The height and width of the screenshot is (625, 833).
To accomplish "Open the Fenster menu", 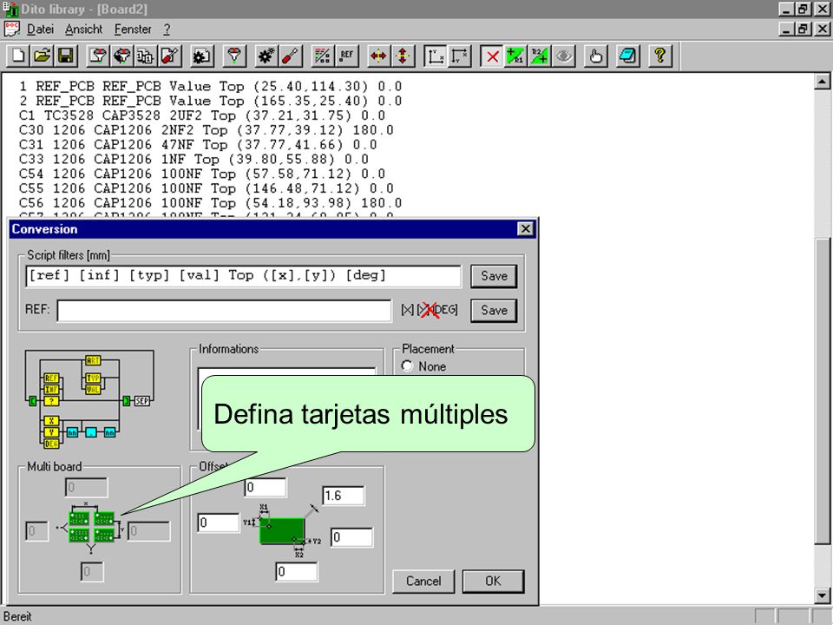I will (133, 30).
